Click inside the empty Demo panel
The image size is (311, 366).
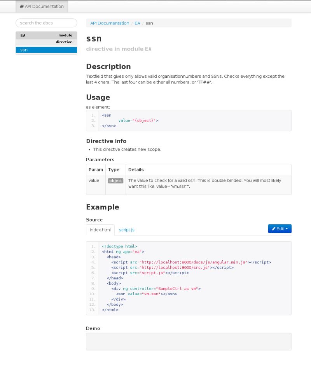tap(189, 341)
